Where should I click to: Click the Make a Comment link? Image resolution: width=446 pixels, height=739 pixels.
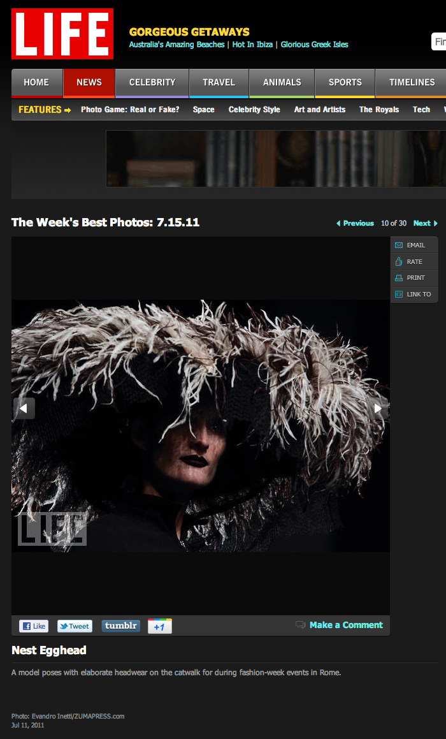345,625
